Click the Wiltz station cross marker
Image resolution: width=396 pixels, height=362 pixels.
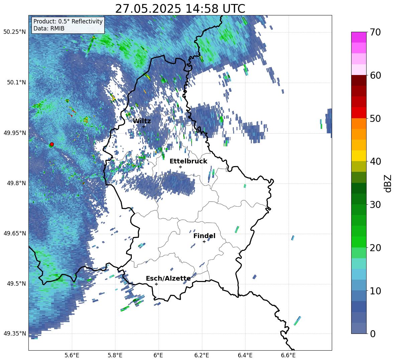click(144, 127)
